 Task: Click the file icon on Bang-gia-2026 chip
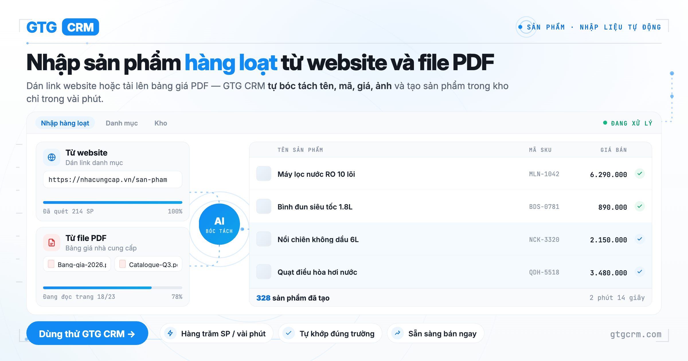point(51,264)
